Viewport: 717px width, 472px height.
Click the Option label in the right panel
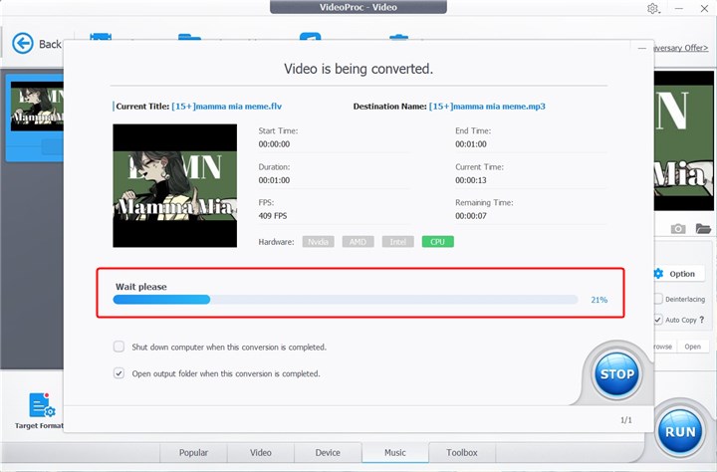pyautogui.click(x=682, y=274)
